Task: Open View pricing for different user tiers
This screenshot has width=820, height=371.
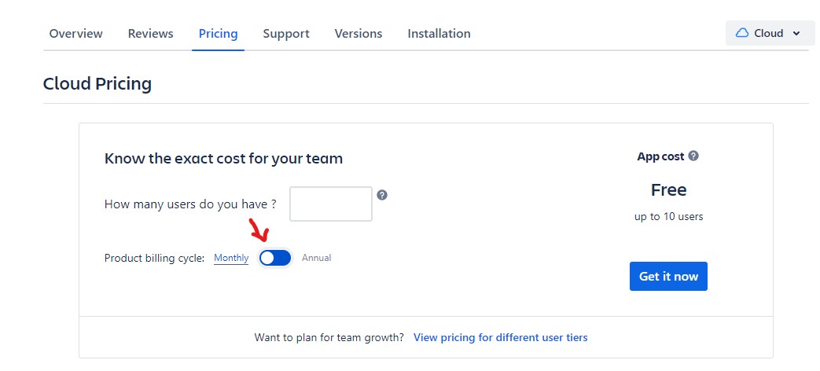Action: pyautogui.click(x=500, y=337)
